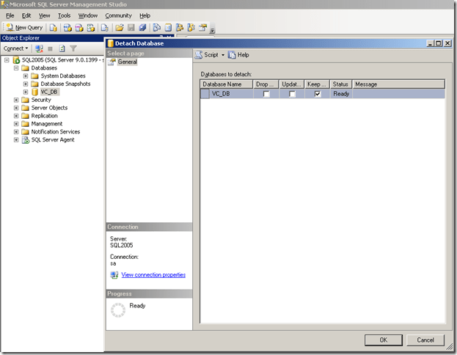This screenshot has height=355, width=457.
Task: Toggle the Update Statistics checkbox for VC_DB
Action: [x=292, y=94]
